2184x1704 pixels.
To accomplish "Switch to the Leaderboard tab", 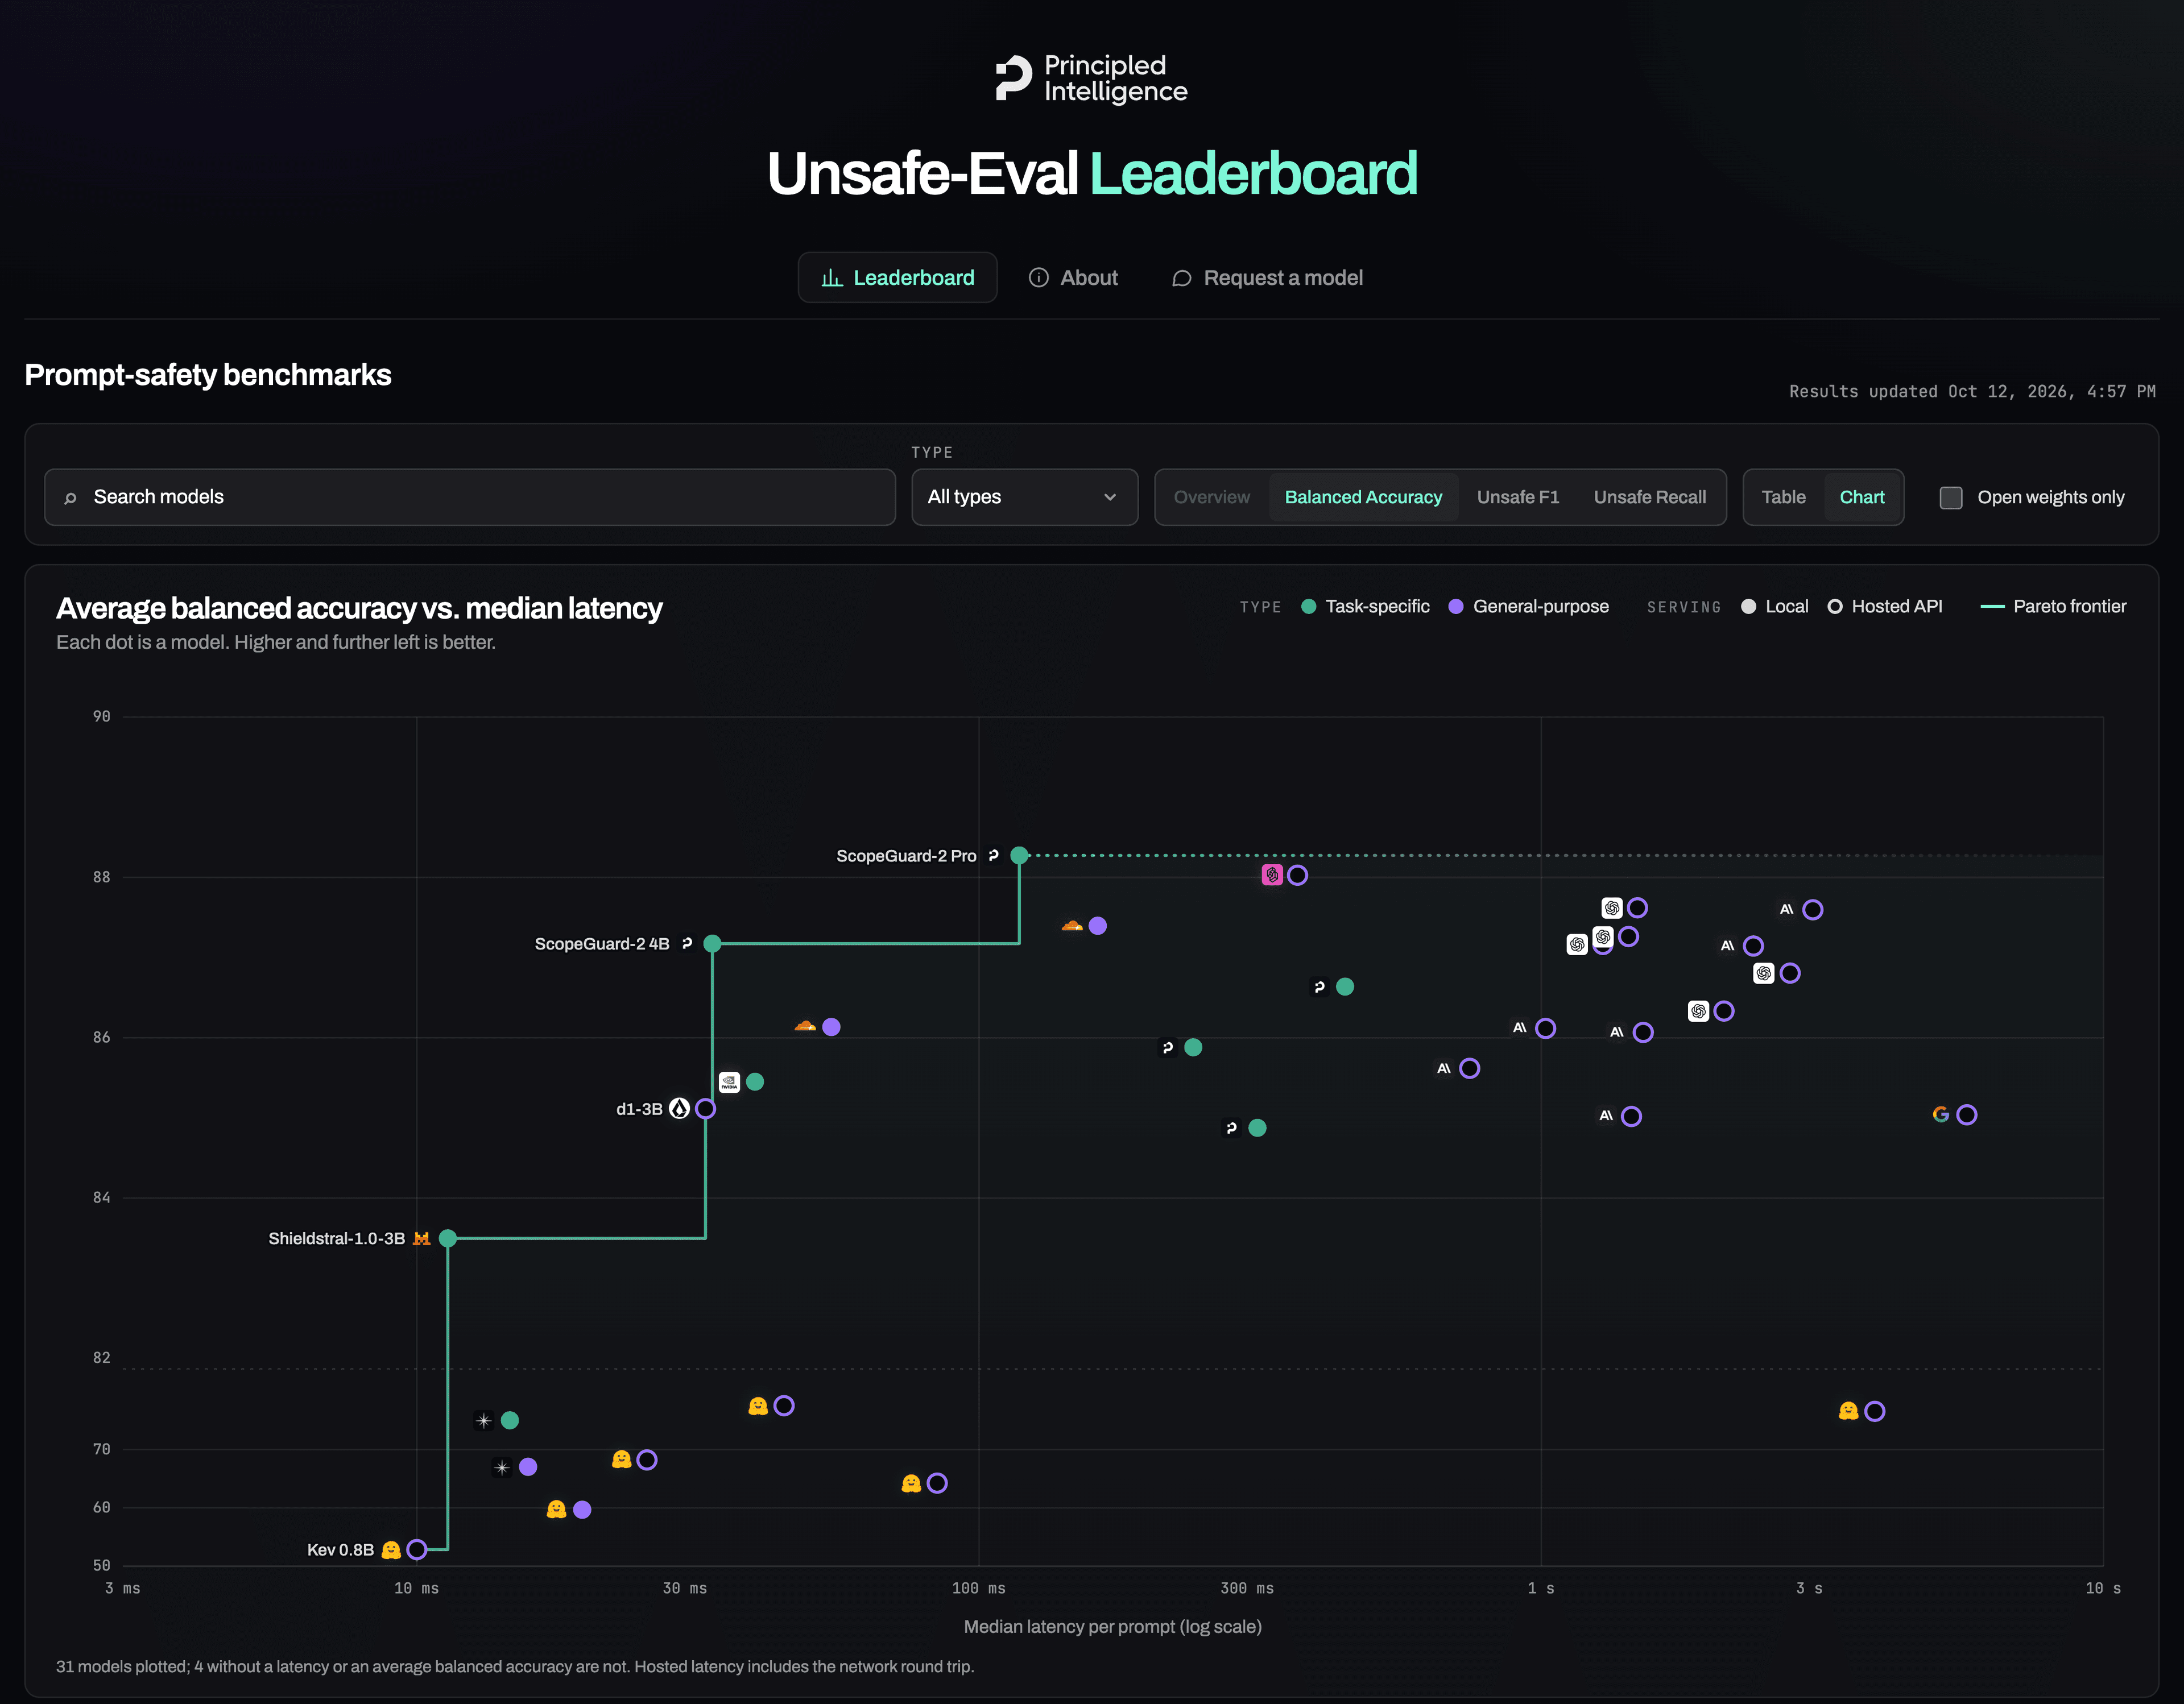I will coord(897,278).
